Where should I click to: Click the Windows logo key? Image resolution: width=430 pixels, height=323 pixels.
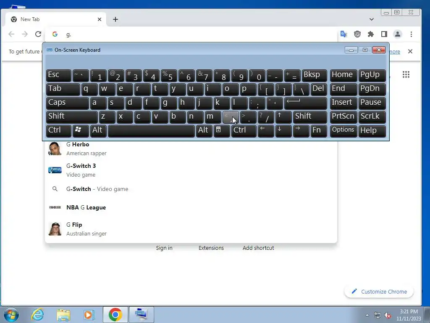[81, 131]
